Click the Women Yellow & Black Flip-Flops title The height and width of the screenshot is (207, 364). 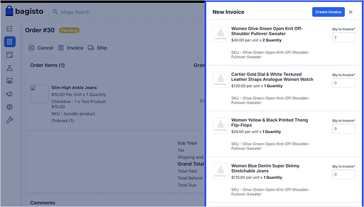point(270,123)
